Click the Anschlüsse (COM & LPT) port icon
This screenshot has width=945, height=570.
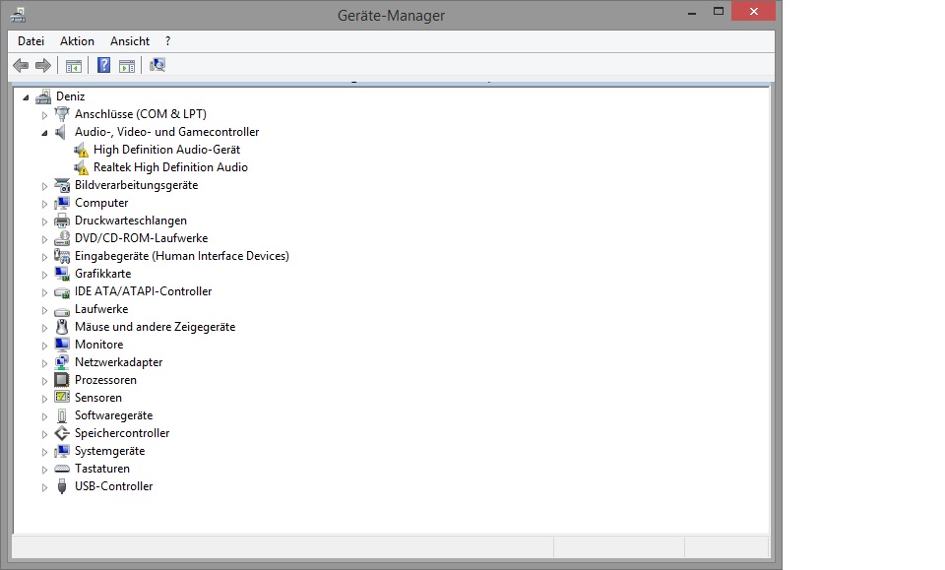pos(61,114)
